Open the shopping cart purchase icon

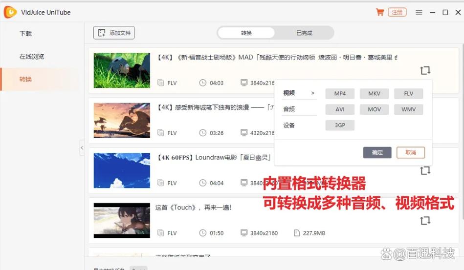[380, 12]
